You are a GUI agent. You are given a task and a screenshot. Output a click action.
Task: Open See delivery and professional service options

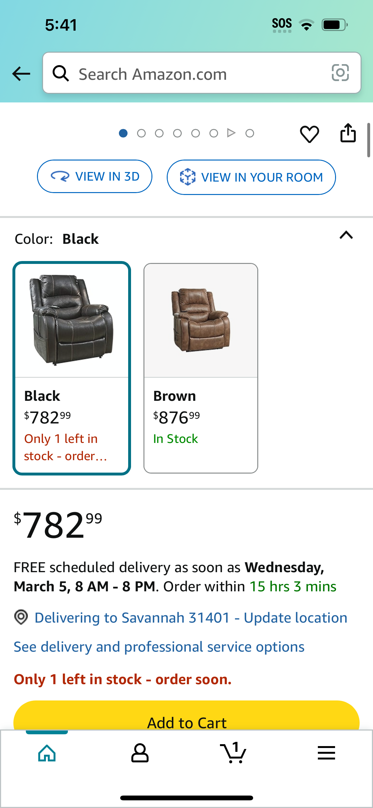click(159, 647)
